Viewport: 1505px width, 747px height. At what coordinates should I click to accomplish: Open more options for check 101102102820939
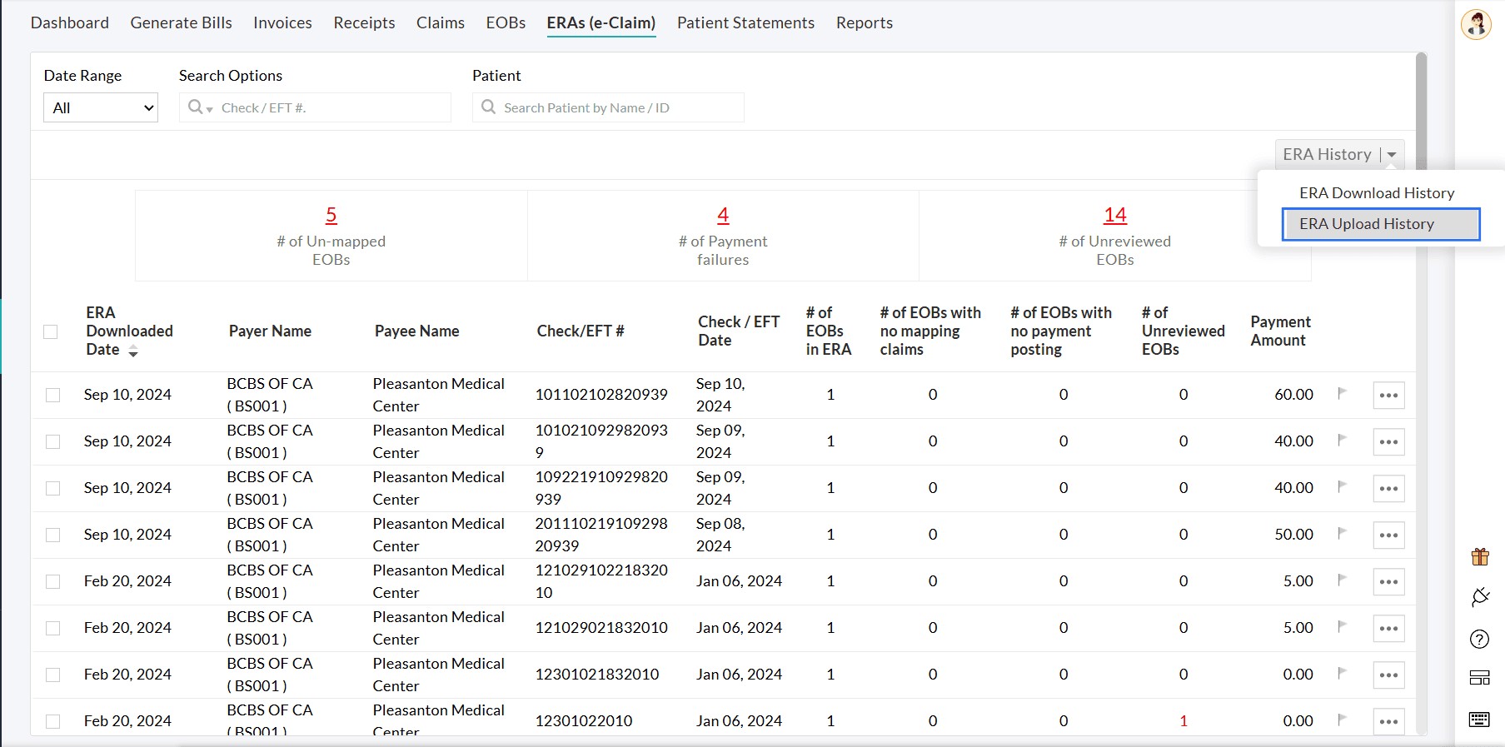click(1388, 396)
